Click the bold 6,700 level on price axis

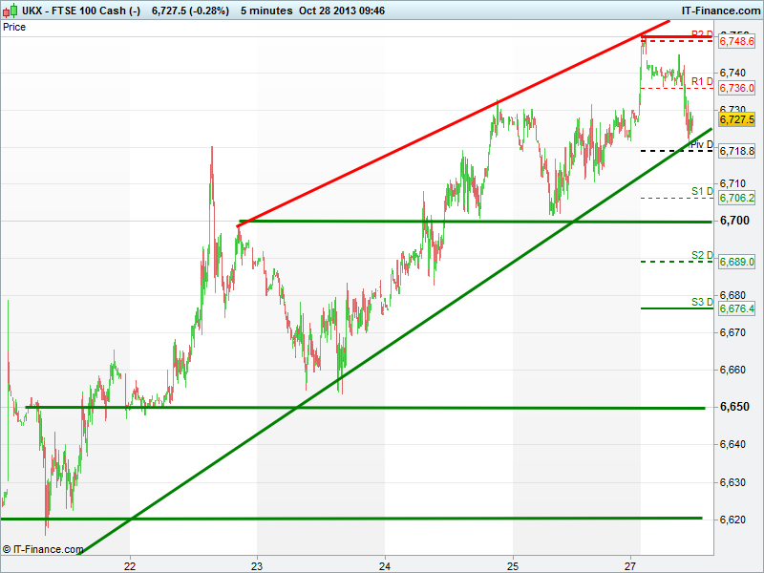733,221
